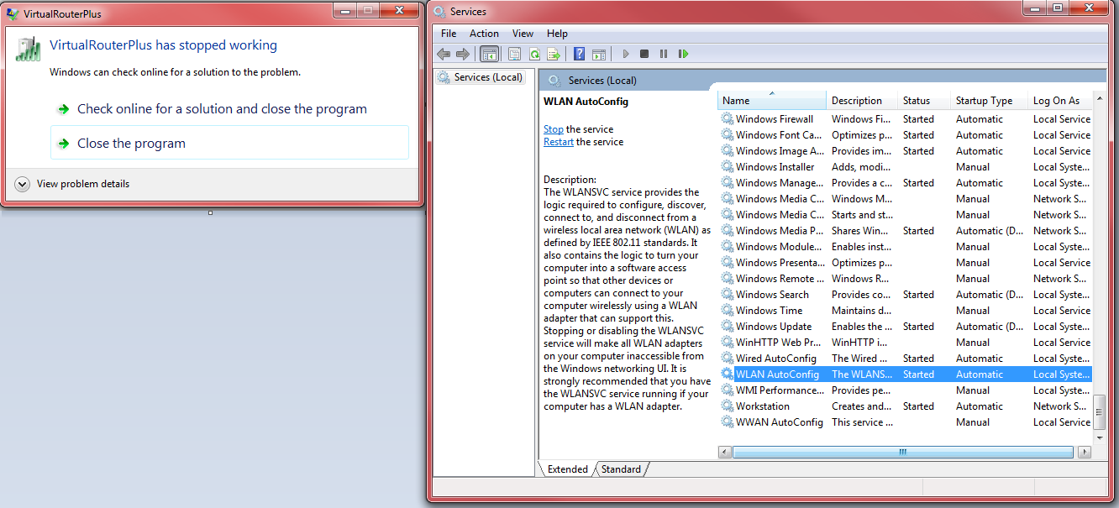Viewport: 1119px width, 508px height.
Task: Choose Check online for a solution
Action: pyautogui.click(x=222, y=109)
